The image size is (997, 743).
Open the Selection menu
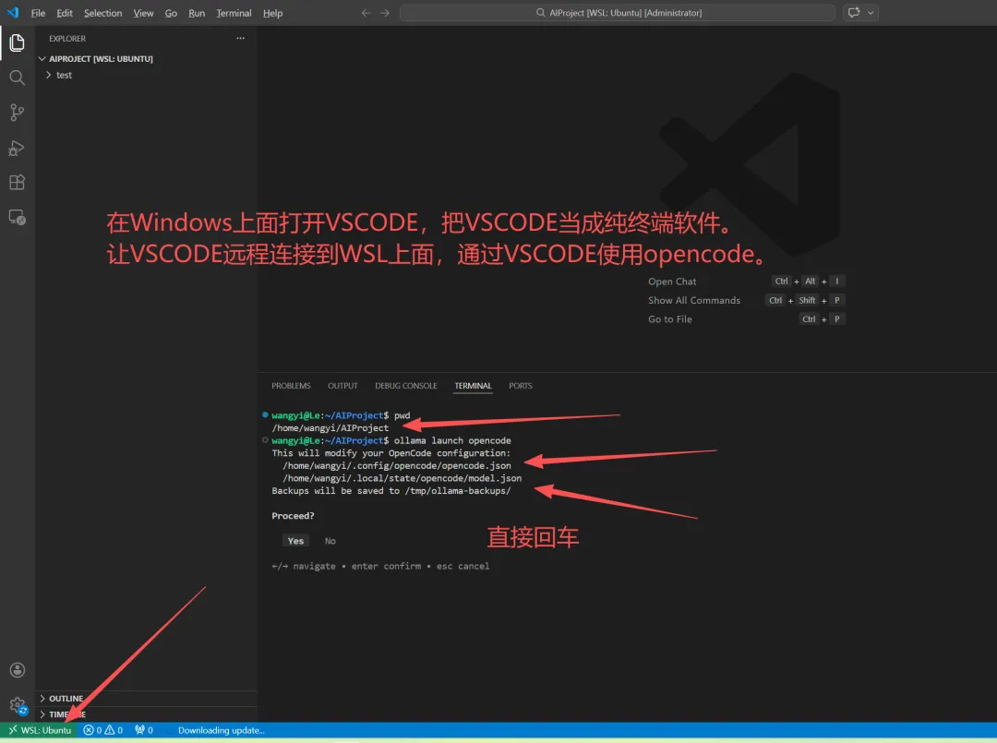[x=102, y=13]
